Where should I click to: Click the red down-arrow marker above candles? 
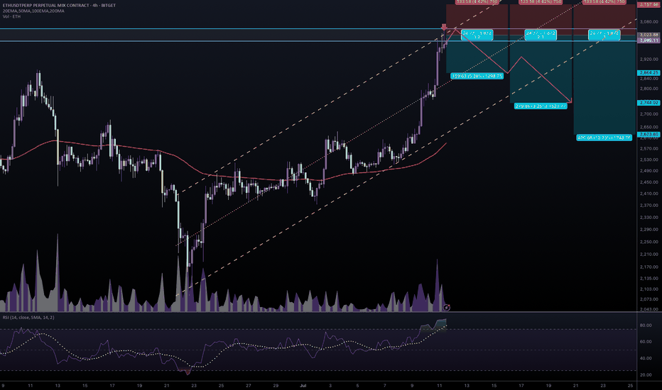tap(444, 28)
